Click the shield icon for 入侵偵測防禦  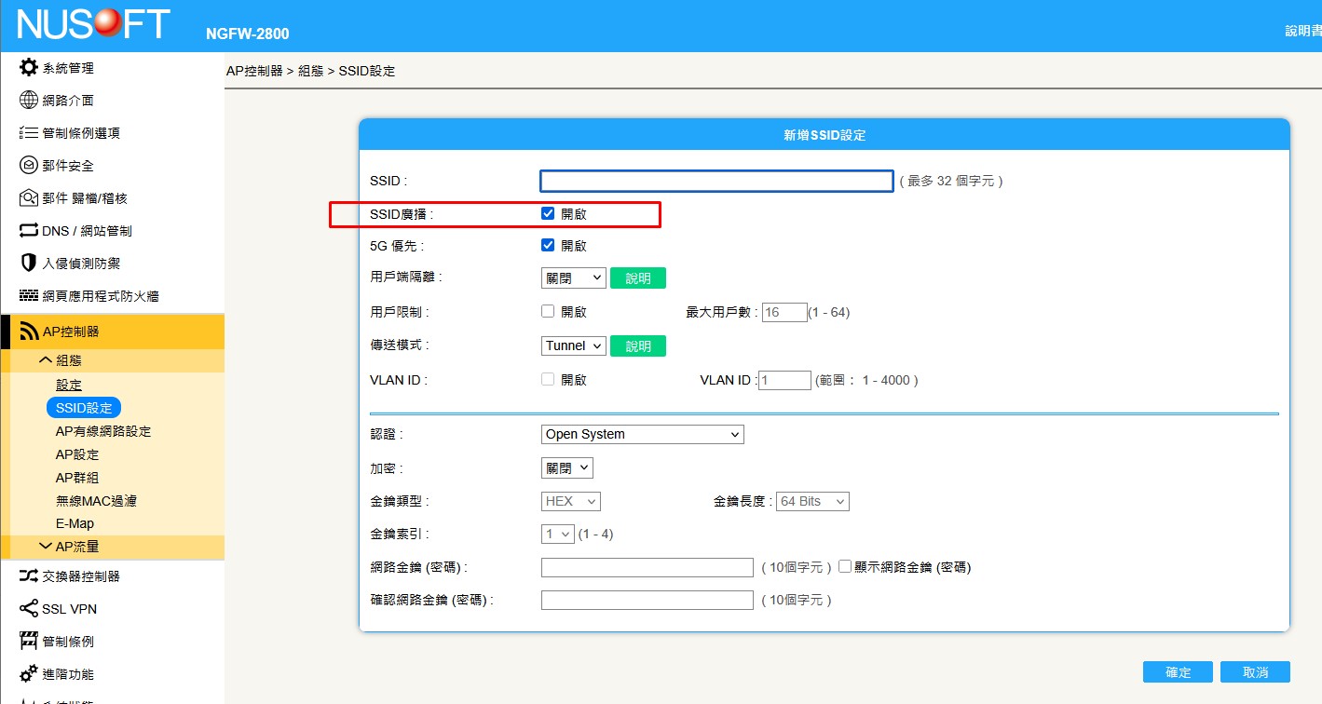(x=28, y=264)
